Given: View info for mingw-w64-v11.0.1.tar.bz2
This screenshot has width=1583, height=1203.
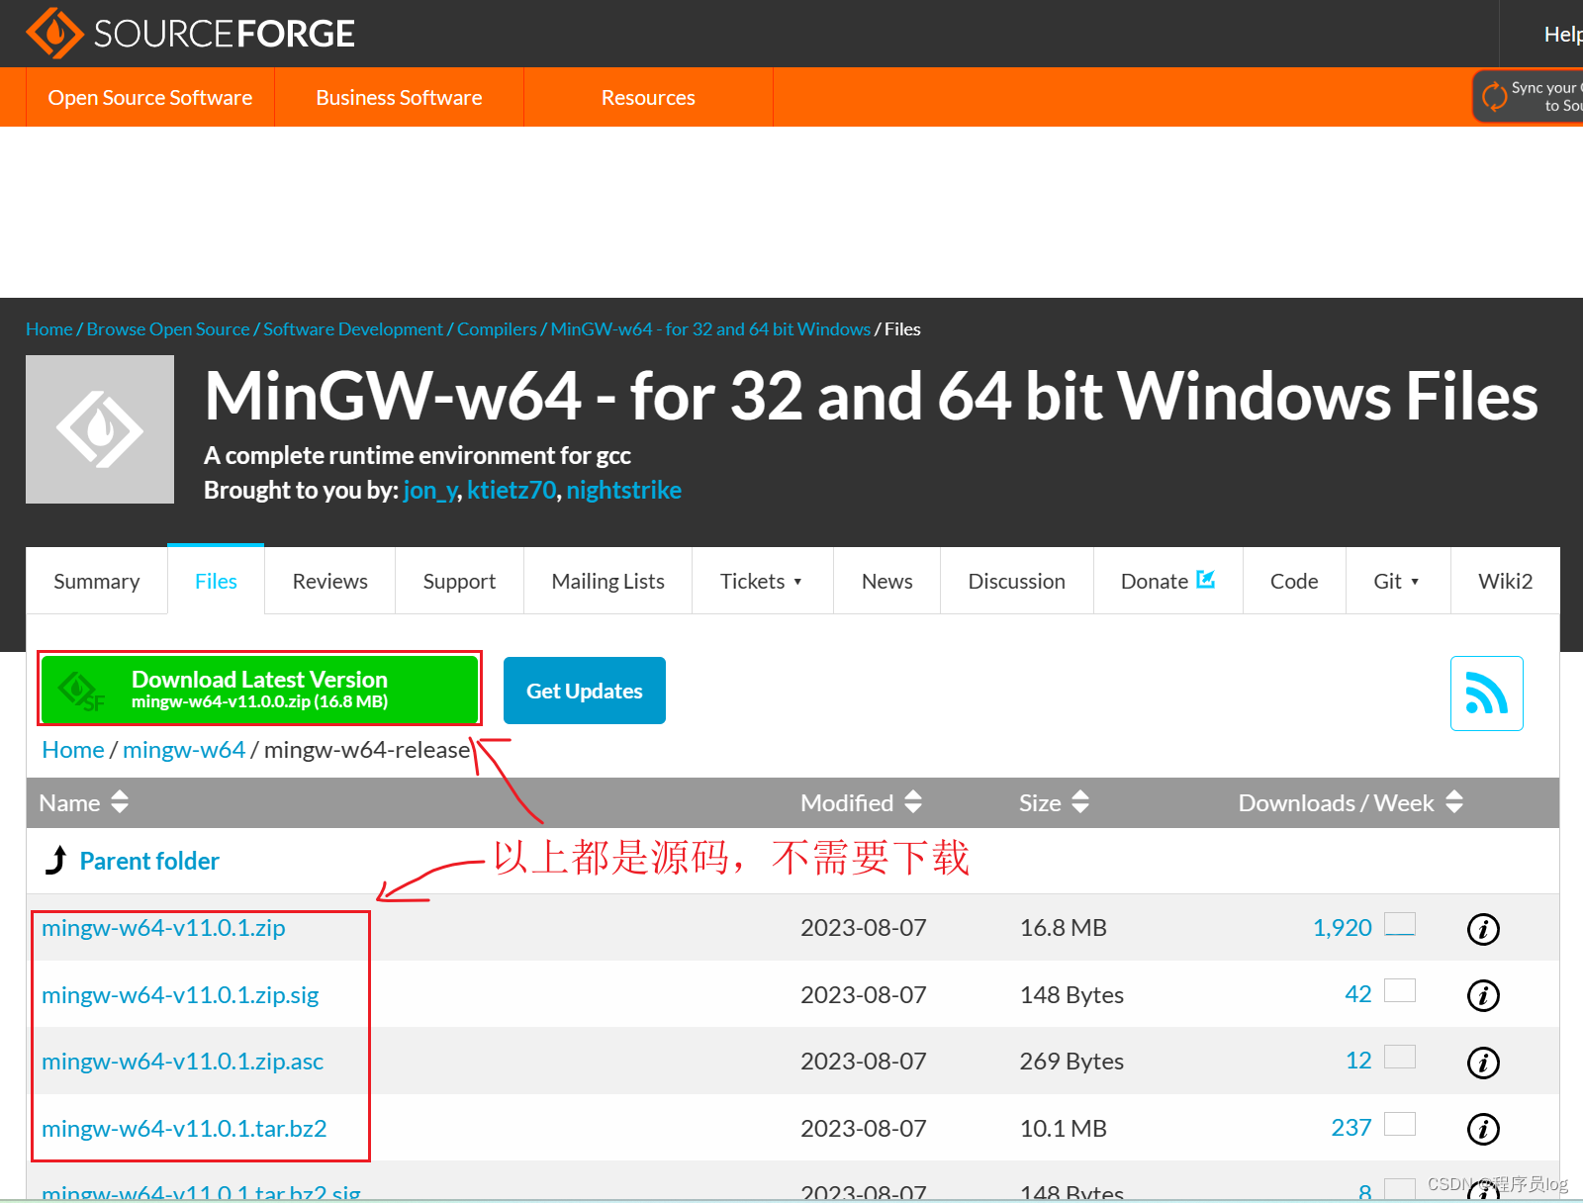Looking at the screenshot, I should pyautogui.click(x=1482, y=1129).
